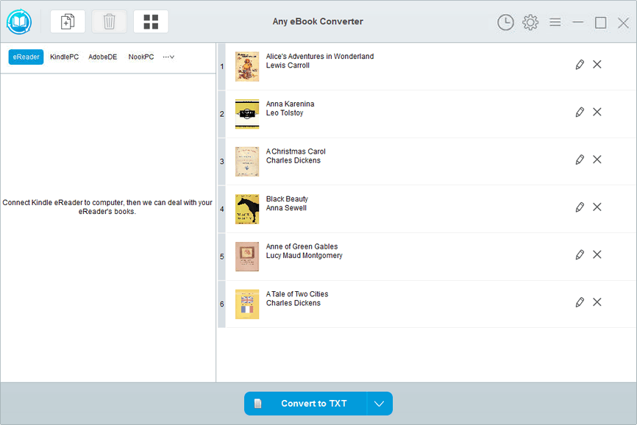The image size is (637, 425).
Task: Click the Add eBook files icon
Action: (68, 21)
